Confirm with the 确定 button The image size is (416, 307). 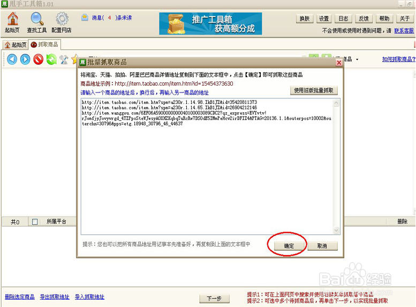pyautogui.click(x=289, y=245)
